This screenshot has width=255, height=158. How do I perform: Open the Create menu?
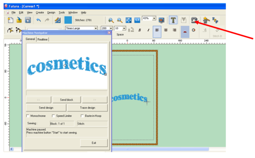point(40,12)
